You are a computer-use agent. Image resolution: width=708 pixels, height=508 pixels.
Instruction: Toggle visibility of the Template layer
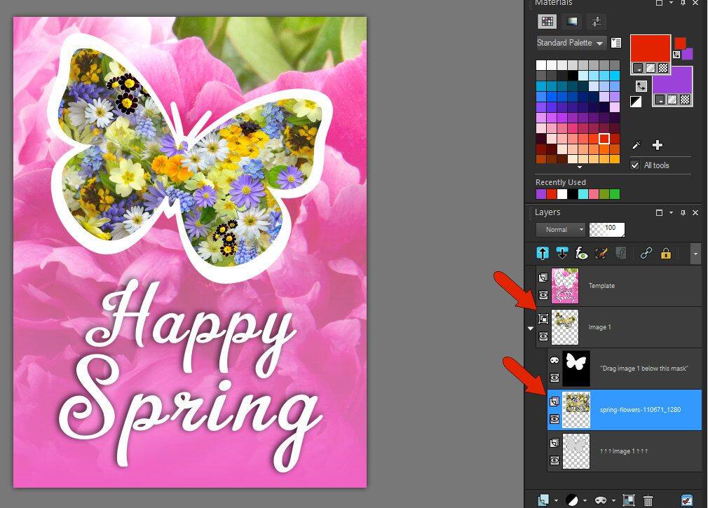tap(543, 296)
